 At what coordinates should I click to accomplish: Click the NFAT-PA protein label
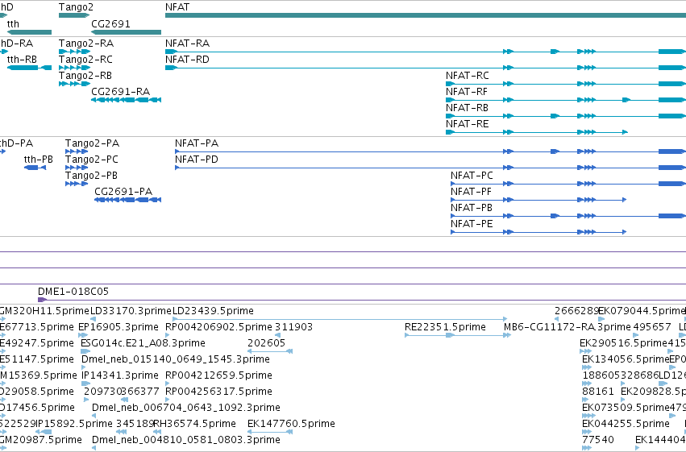pos(197,143)
